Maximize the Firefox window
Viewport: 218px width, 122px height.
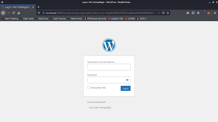(213, 2)
